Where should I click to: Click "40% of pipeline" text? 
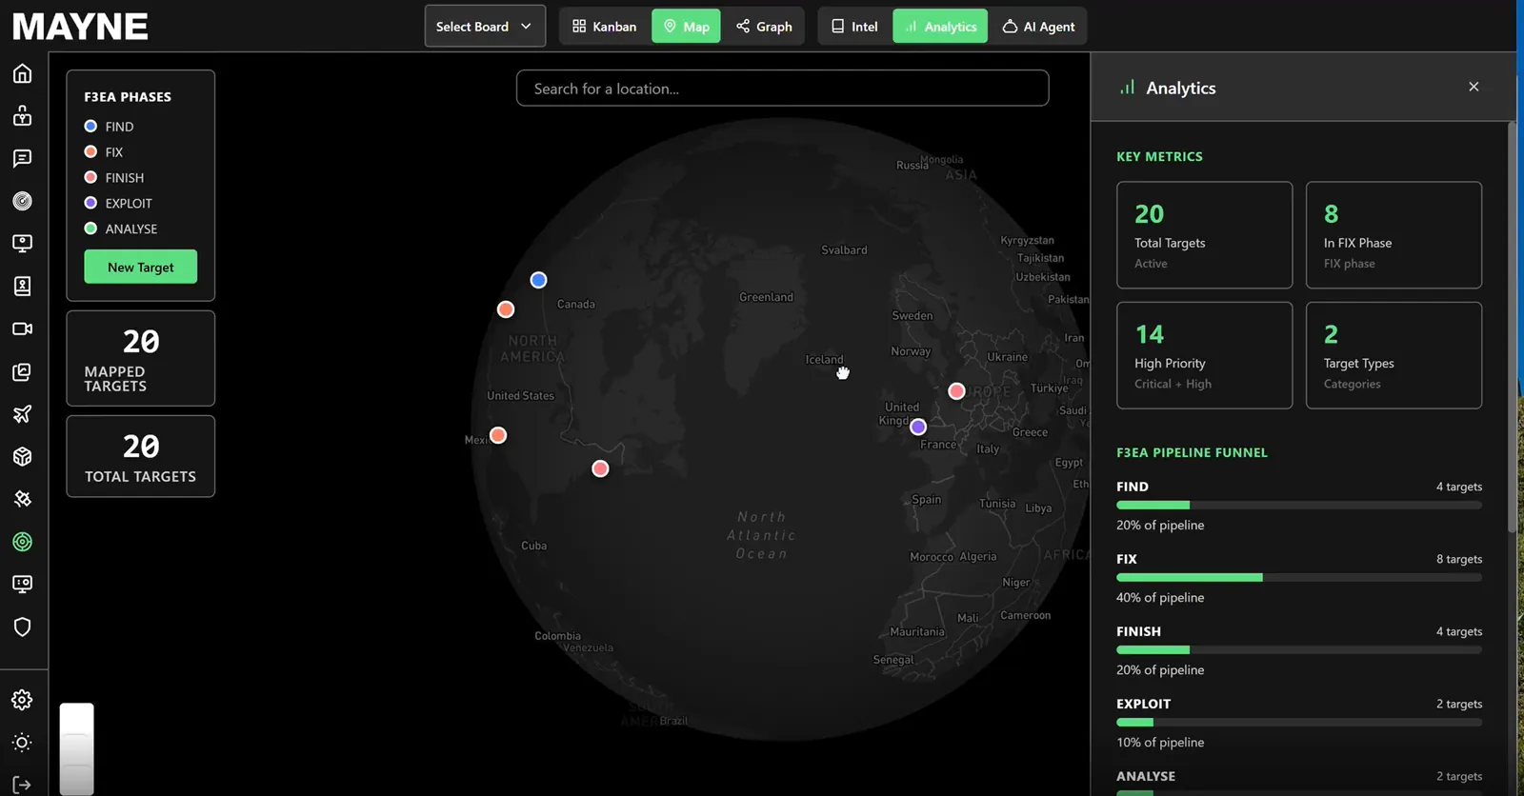pos(1160,597)
